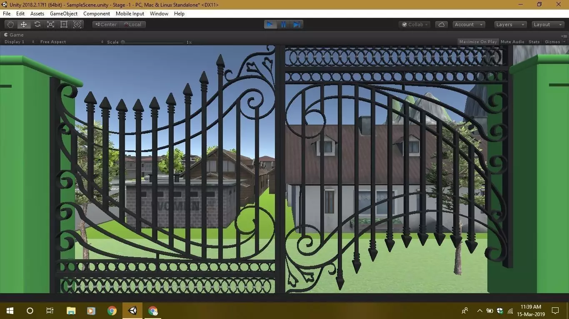
Task: Check battery status tray icon
Action: (490, 311)
